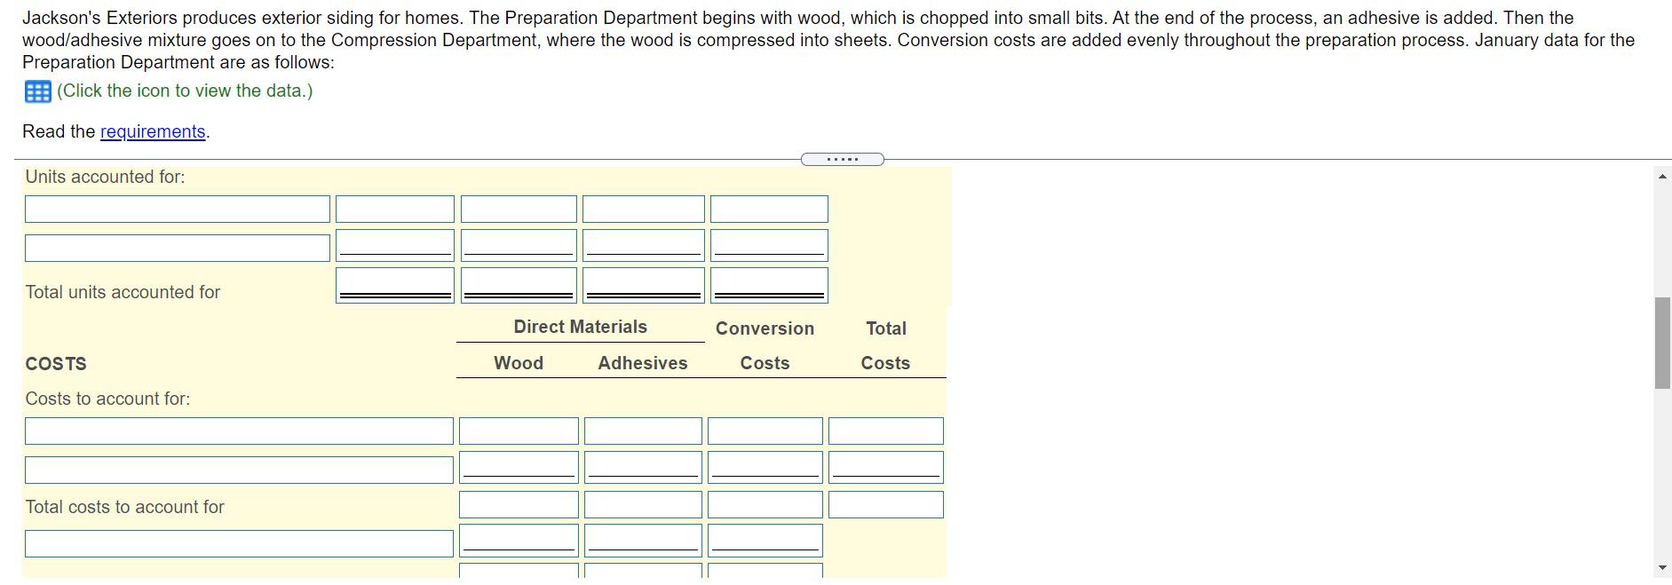Click second cost row Total Costs field
The image size is (1672, 585).
(x=886, y=468)
